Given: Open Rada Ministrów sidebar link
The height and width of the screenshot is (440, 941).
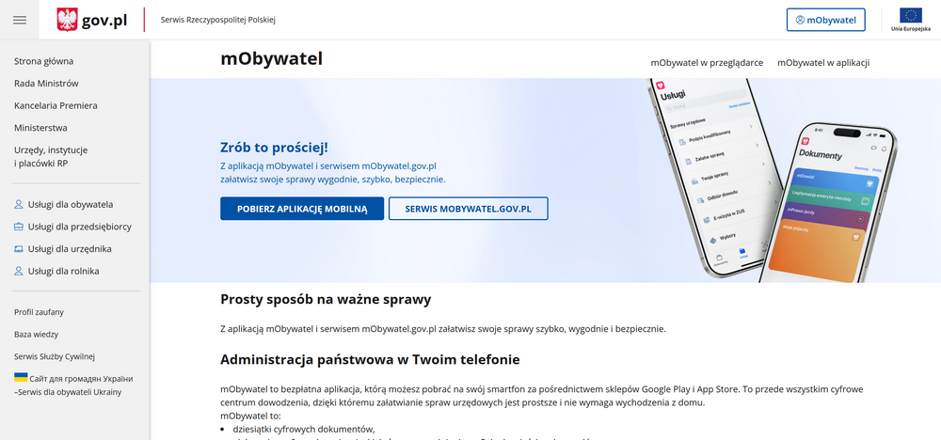Looking at the screenshot, I should coord(46,84).
